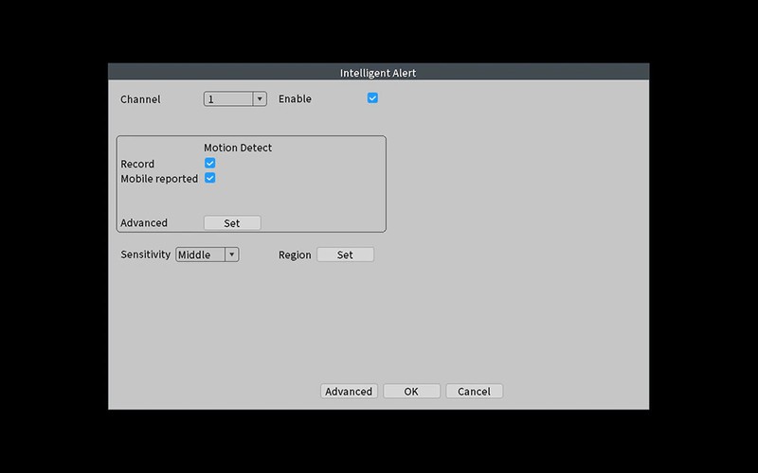
Task: Click the Sensitivity field showing Middle
Action: click(200, 254)
